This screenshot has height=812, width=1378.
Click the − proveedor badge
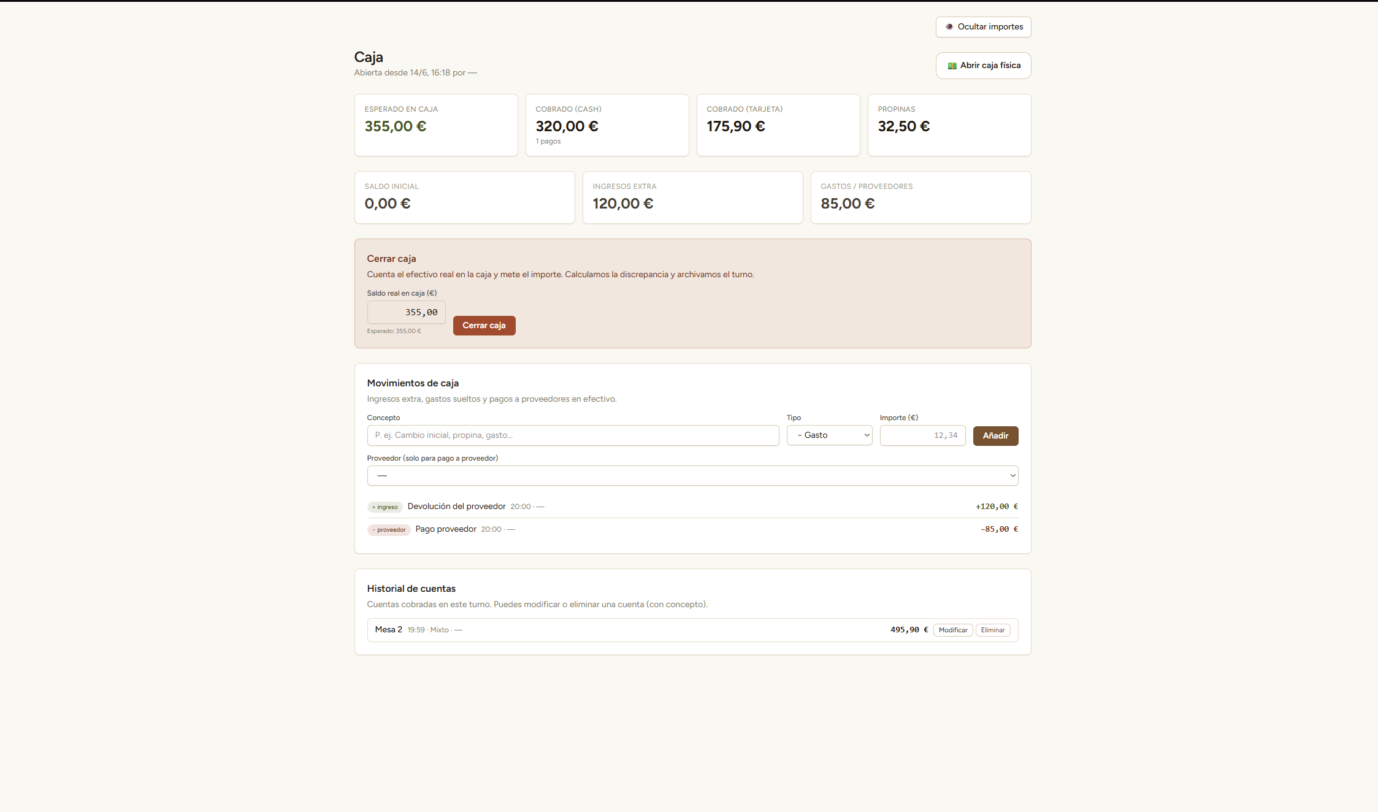click(389, 530)
